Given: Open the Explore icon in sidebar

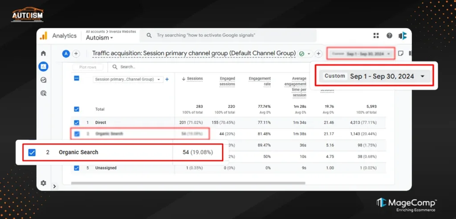Looking at the screenshot, I should (x=43, y=80).
